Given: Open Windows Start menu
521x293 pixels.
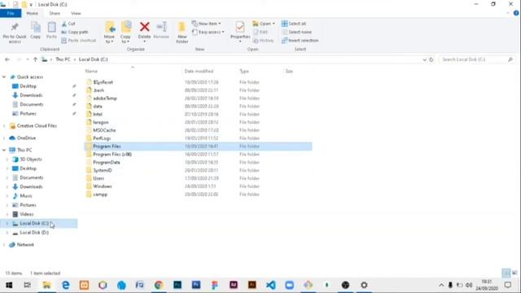Looking at the screenshot, I should tap(9, 285).
